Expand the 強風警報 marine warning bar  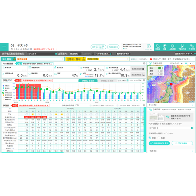point(40,59)
